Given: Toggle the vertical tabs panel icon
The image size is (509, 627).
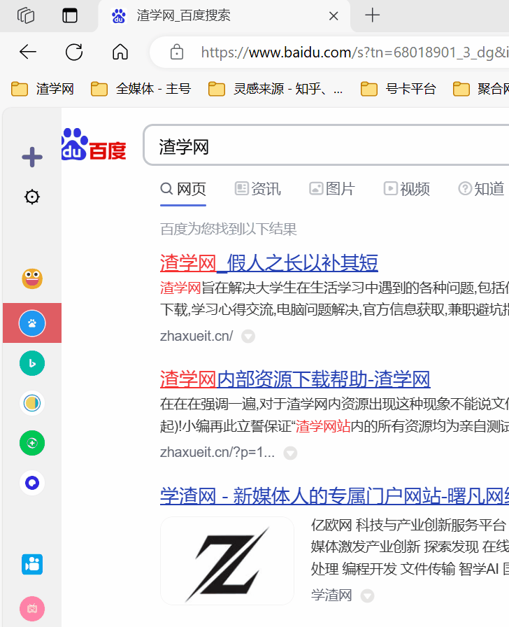Looking at the screenshot, I should 70,15.
